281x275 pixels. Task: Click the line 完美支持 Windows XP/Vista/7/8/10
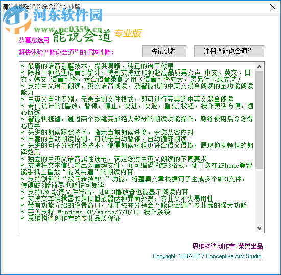click(96, 212)
